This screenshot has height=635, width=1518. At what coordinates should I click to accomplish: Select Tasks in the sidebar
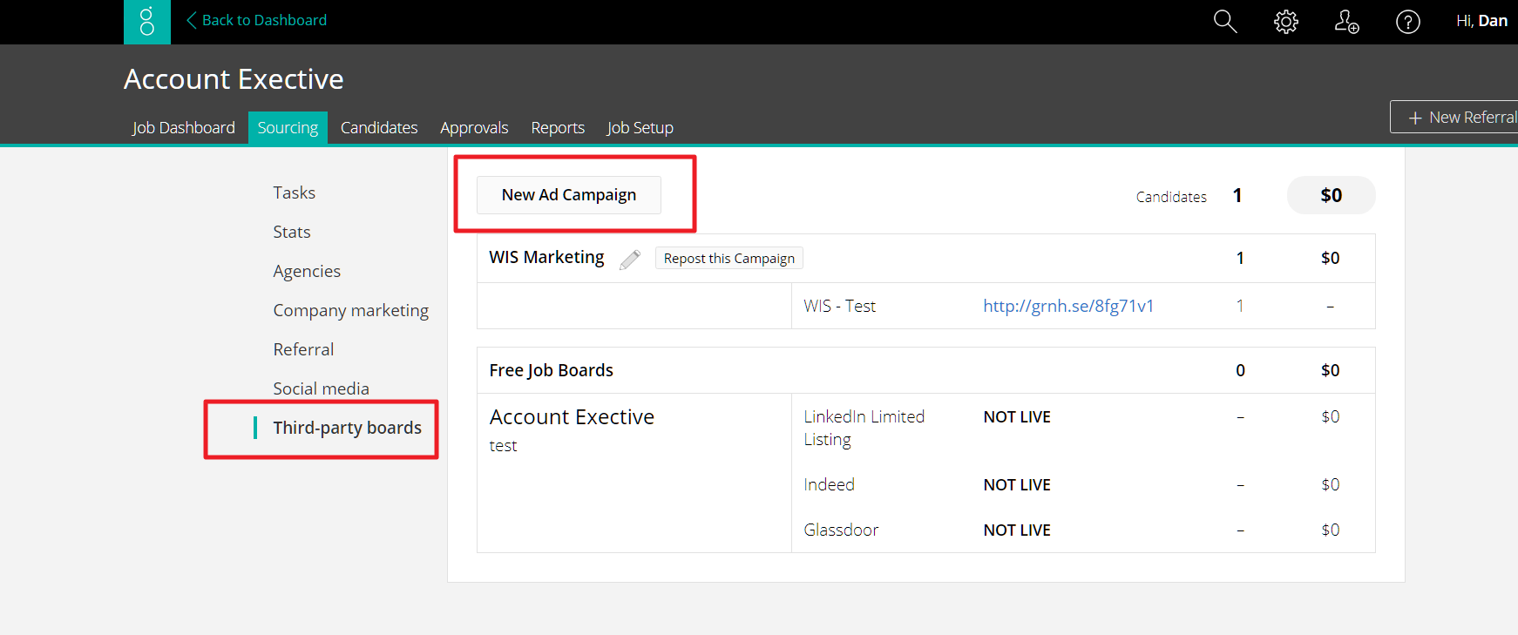[x=294, y=193]
